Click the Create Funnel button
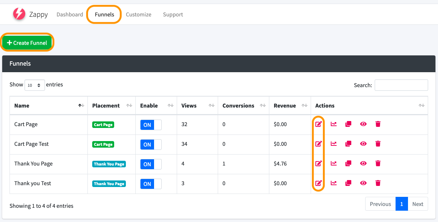Image resolution: width=438 pixels, height=222 pixels. coord(27,43)
